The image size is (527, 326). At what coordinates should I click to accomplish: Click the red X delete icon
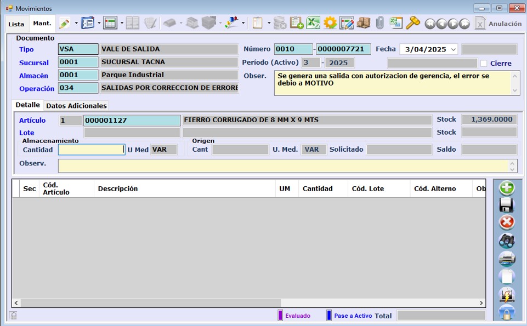coord(506,222)
